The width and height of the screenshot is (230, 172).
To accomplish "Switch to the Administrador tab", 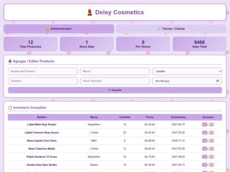I will pyautogui.click(x=59, y=29).
